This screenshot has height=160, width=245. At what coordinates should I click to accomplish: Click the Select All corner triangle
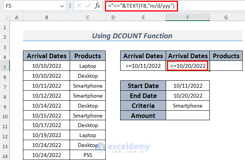coord(6,17)
